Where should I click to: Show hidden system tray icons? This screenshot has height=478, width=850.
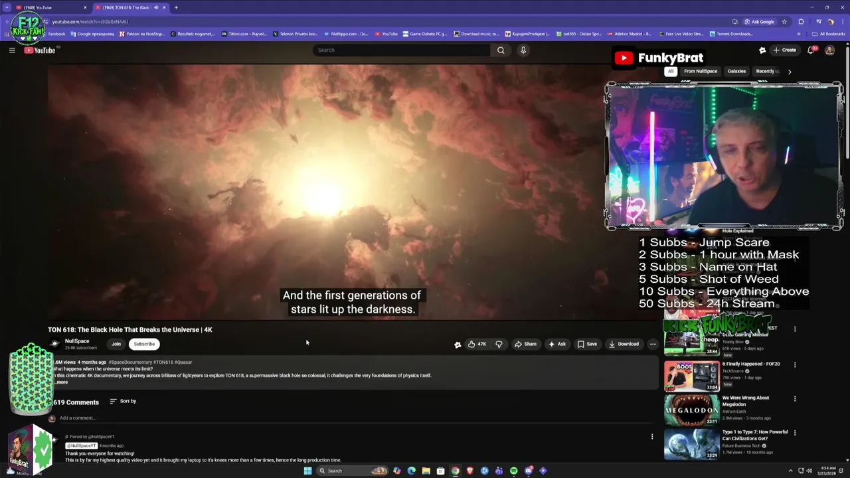tap(790, 471)
